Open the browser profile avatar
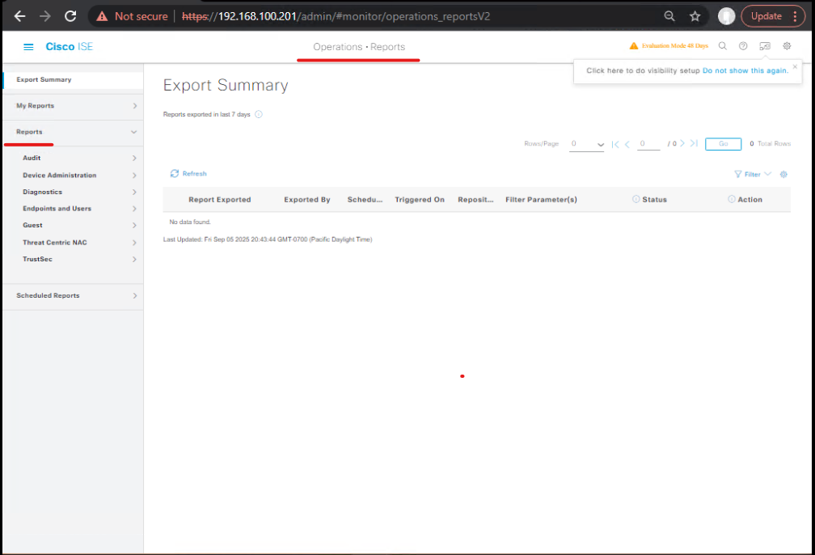This screenshot has width=815, height=555. pos(726,16)
